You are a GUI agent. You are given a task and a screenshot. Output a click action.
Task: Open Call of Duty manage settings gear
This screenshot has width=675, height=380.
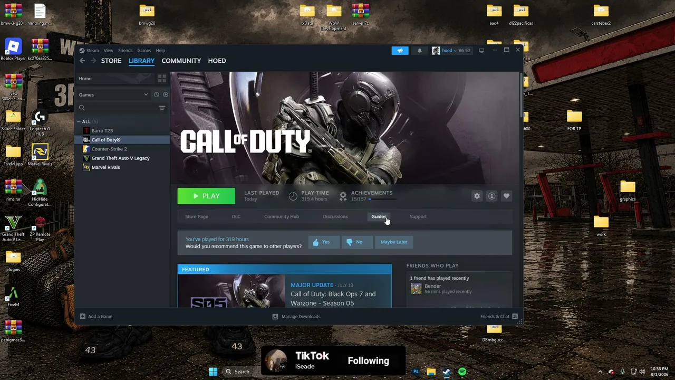tap(477, 196)
